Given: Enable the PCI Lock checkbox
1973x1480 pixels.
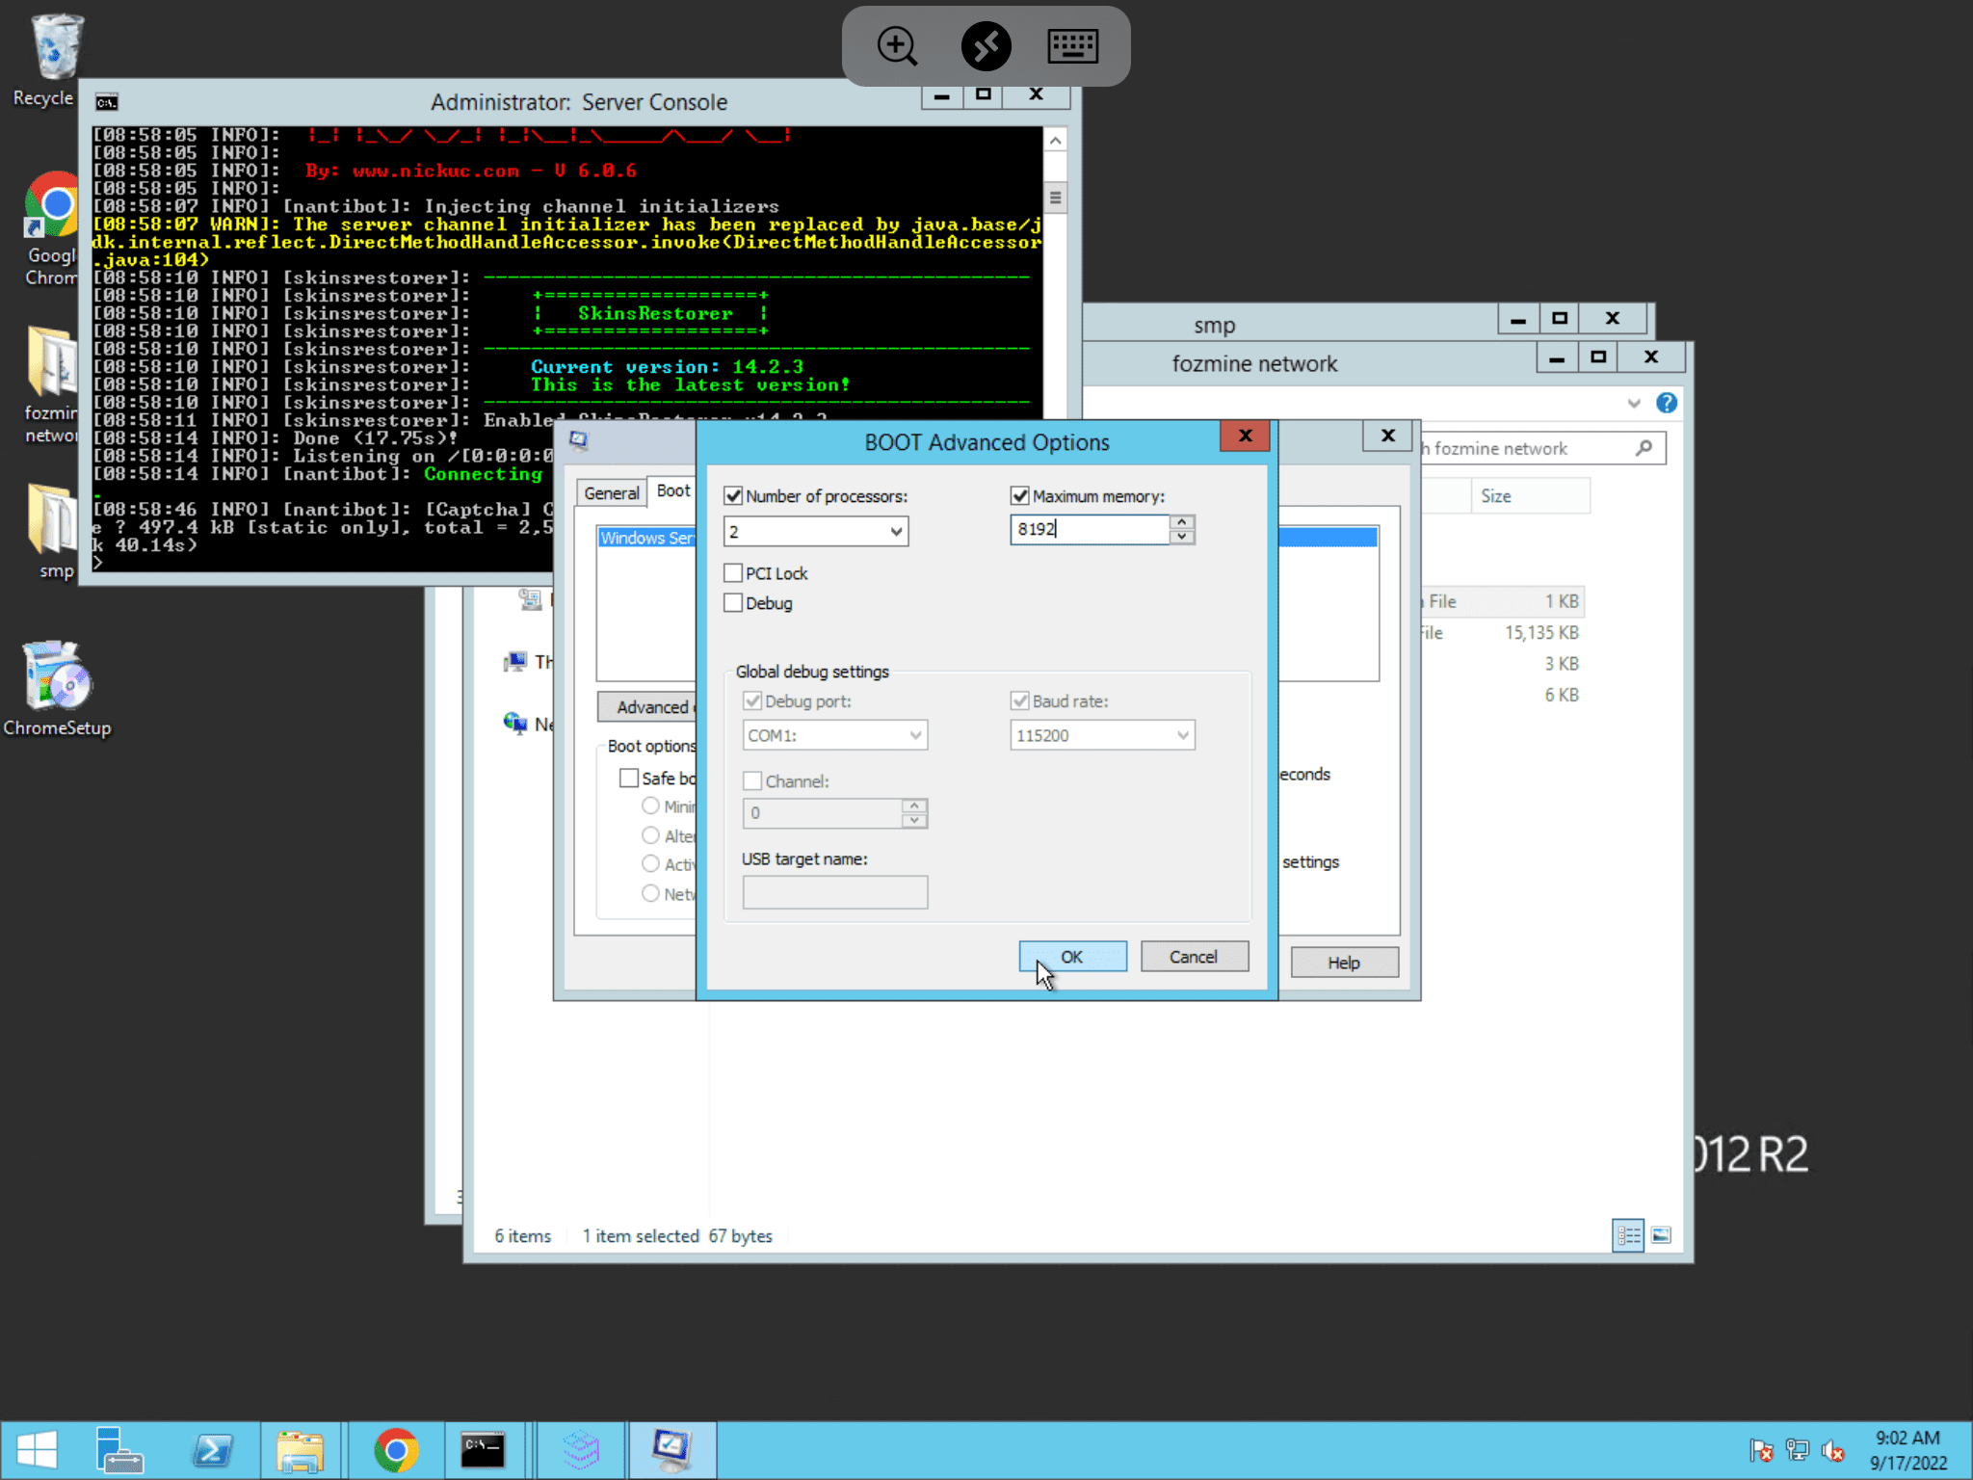Looking at the screenshot, I should [733, 572].
